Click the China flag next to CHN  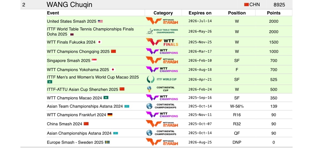tap(247, 5)
